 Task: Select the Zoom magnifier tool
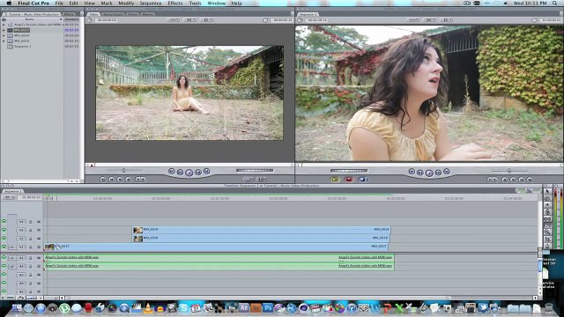(547, 232)
